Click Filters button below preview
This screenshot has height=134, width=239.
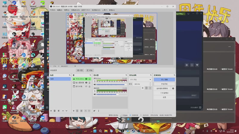90,70
